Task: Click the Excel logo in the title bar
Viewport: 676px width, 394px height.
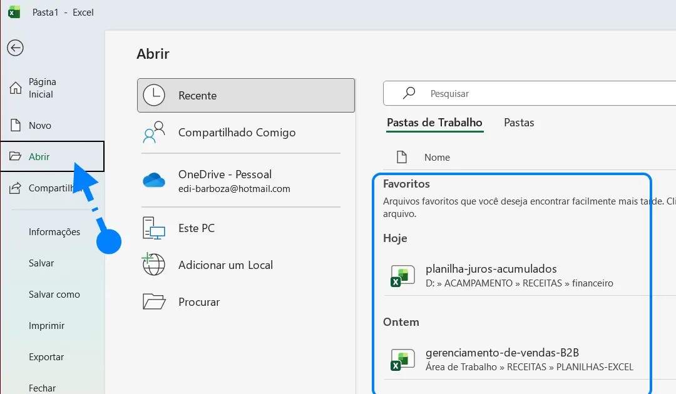Action: point(13,12)
